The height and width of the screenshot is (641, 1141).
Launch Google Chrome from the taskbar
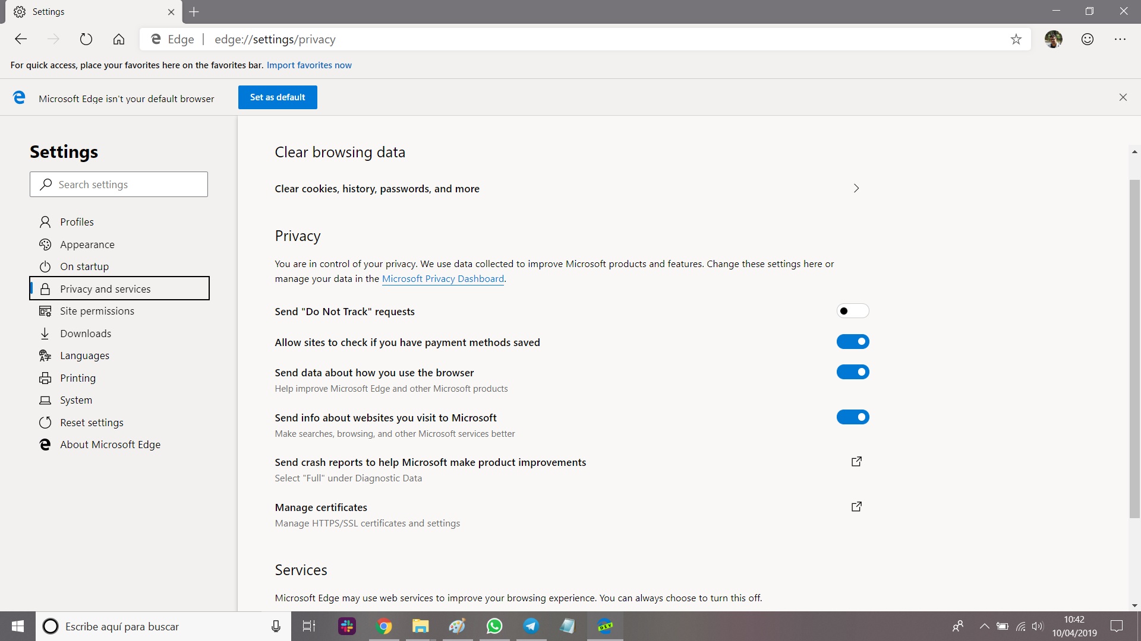pyautogui.click(x=384, y=626)
